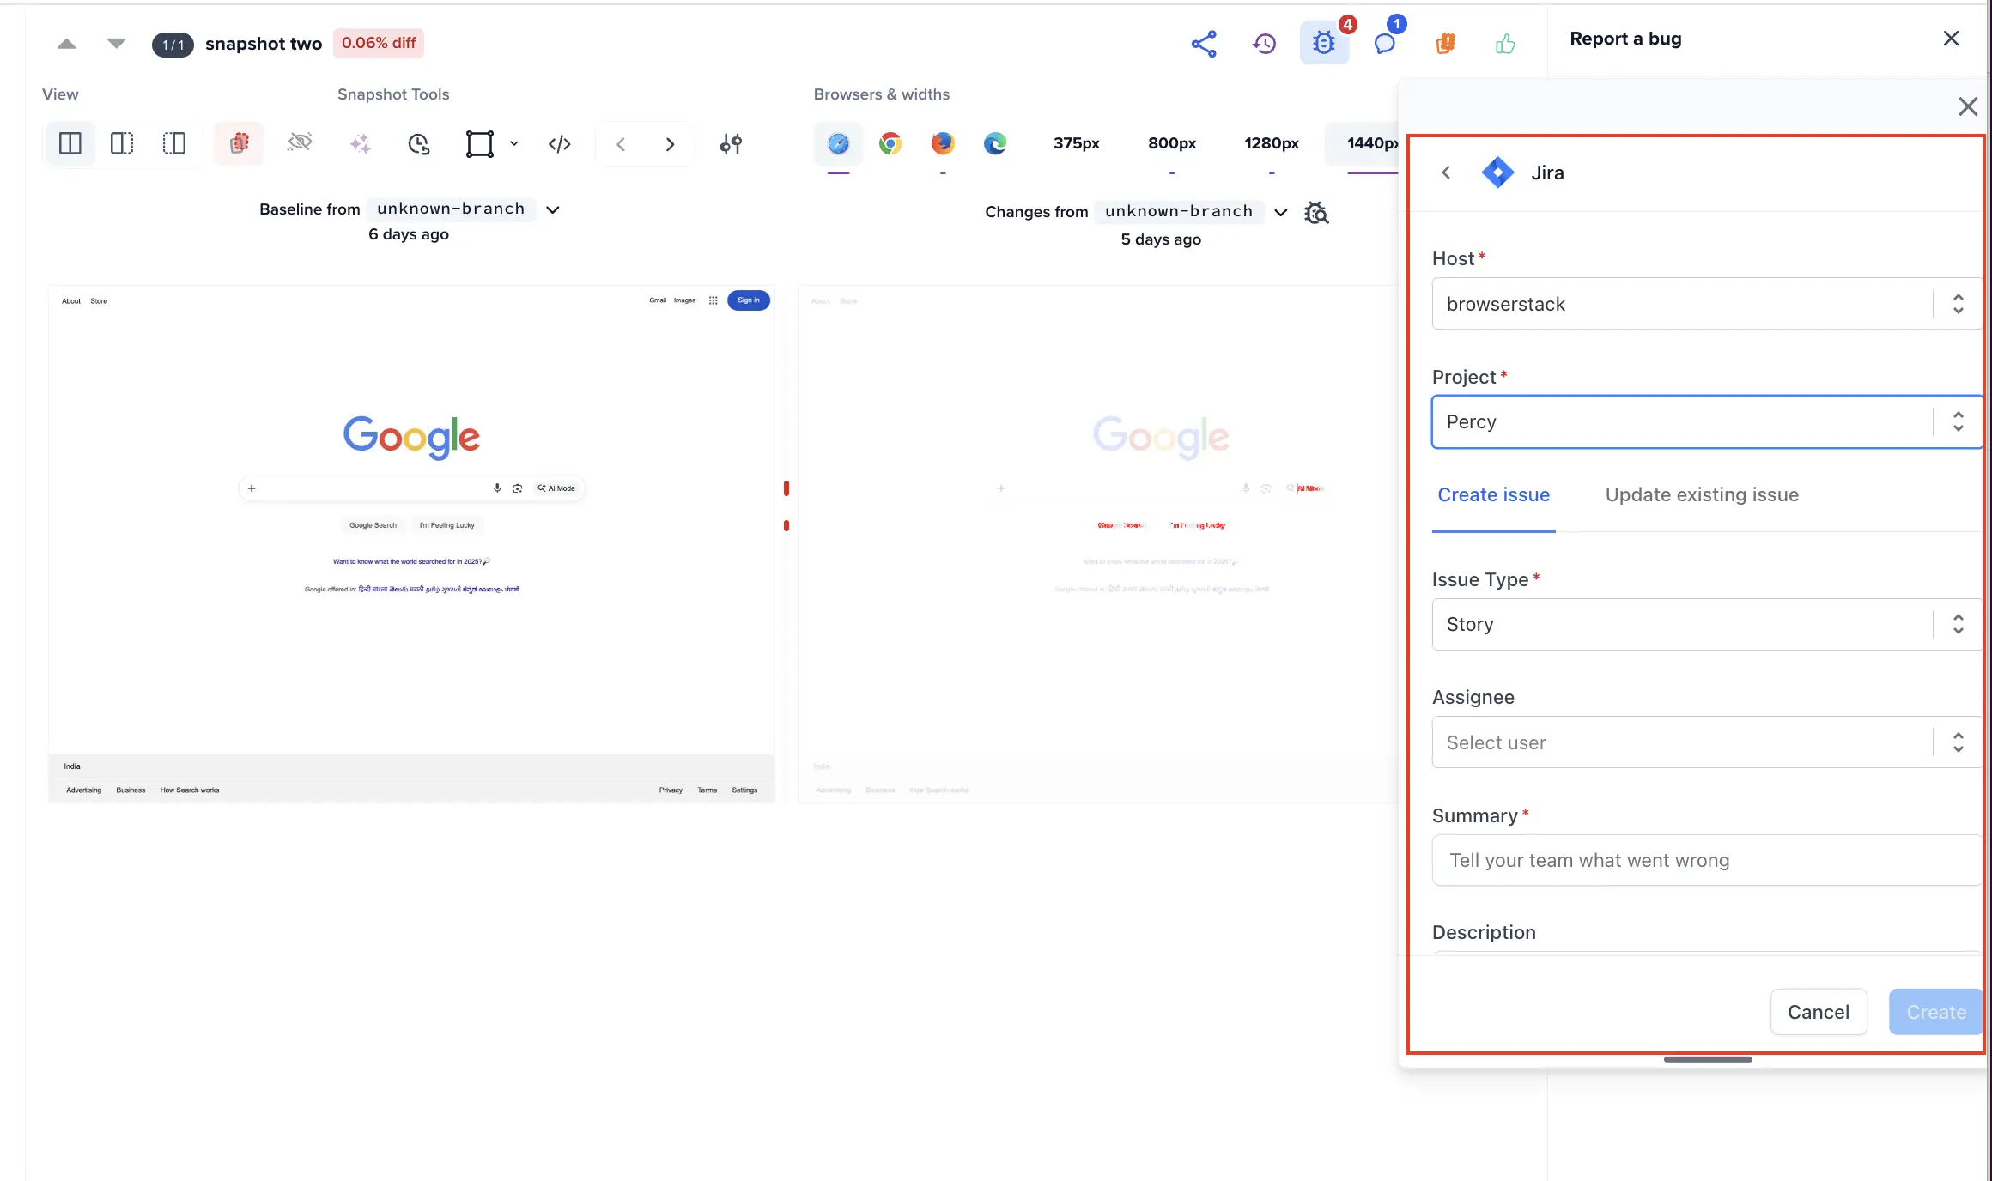Open the snapshot source code view
The image size is (1992, 1181).
point(559,143)
